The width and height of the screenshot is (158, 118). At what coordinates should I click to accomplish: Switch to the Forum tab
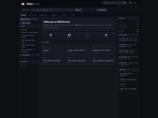[64, 15]
